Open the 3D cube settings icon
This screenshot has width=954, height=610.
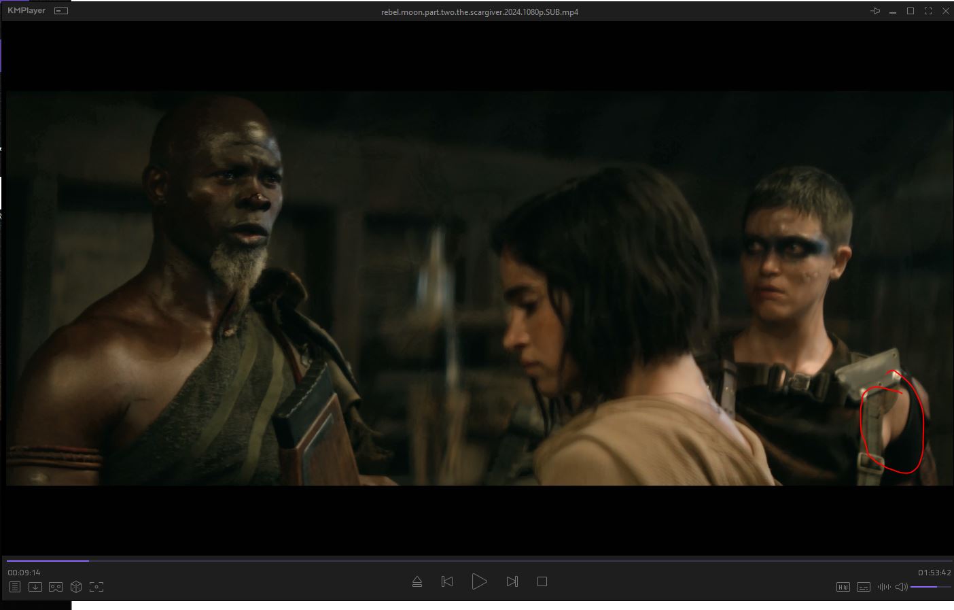(x=76, y=587)
